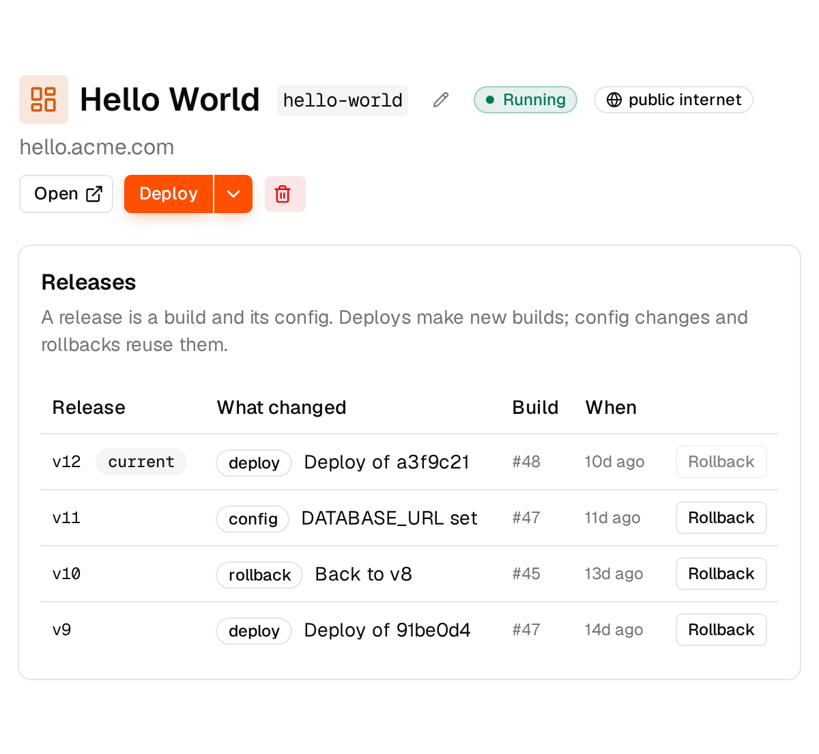Click the disabled Rollback for v12
The image size is (819, 754).
click(x=721, y=462)
